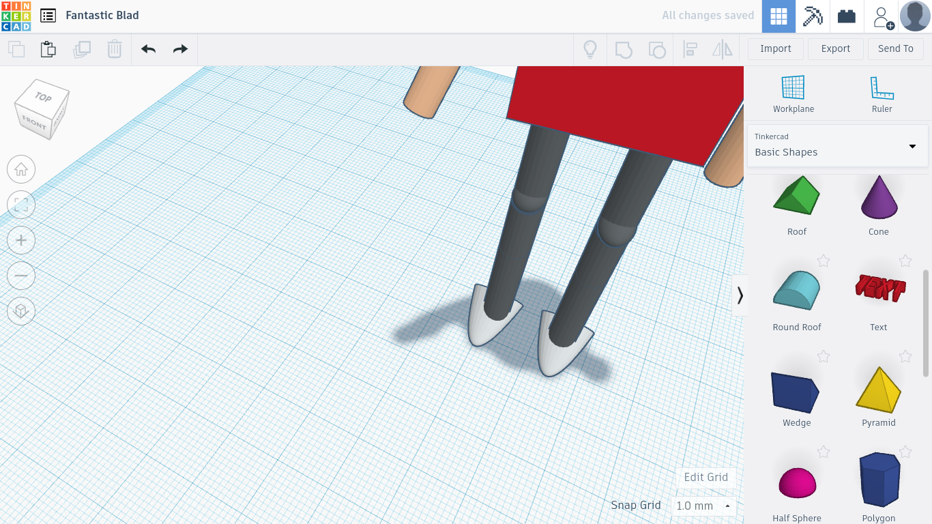Click the Paste toolbar icon
This screenshot has width=932, height=524.
(x=48, y=49)
